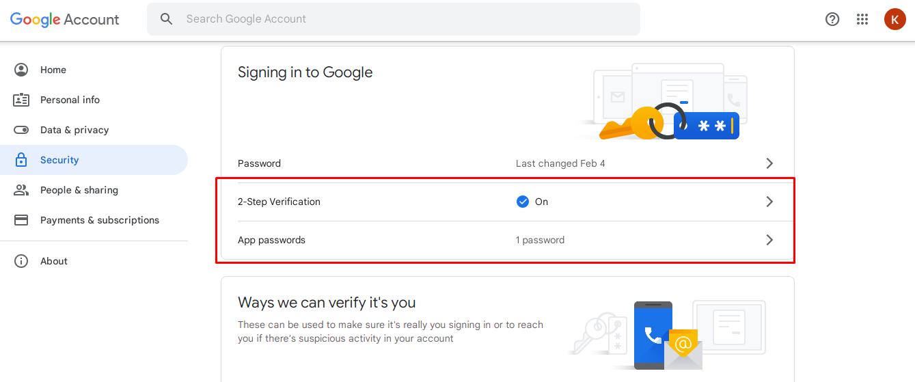Click the About info icon
Screen dimensions: 915x382
click(x=21, y=261)
